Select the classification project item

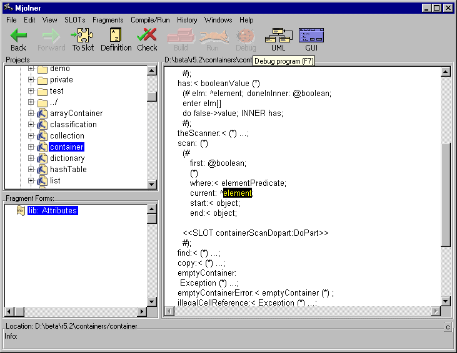coord(73,125)
